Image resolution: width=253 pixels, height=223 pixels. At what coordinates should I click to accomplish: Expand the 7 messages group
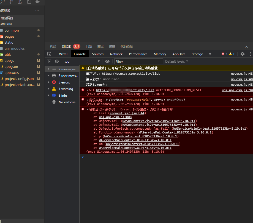pyautogui.click(x=48, y=69)
